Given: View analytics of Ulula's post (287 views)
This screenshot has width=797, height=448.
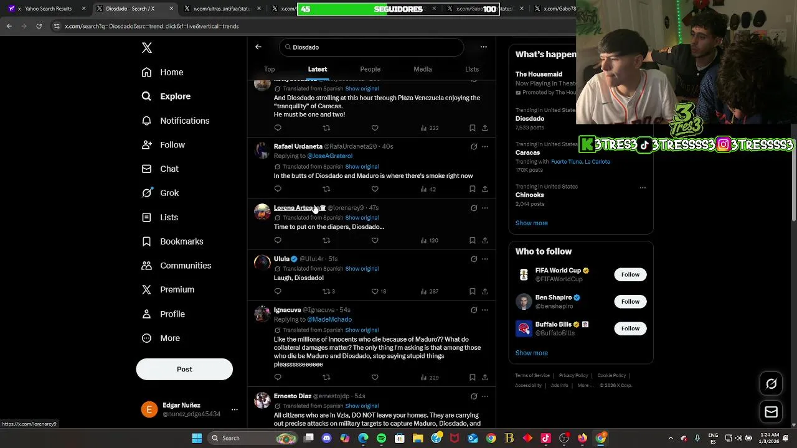Looking at the screenshot, I should pyautogui.click(x=429, y=291).
